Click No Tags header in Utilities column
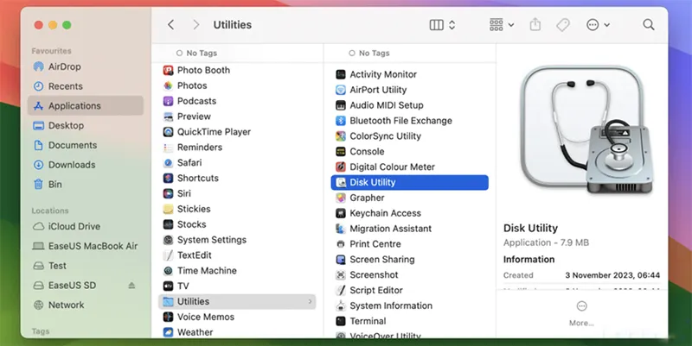The height and width of the screenshot is (346, 692). coord(369,53)
